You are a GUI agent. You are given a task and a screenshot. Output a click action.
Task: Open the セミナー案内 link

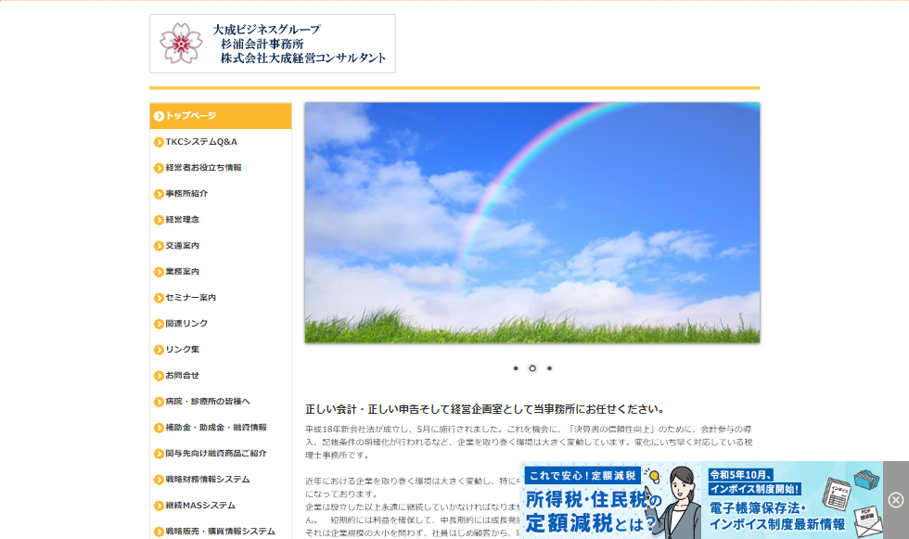(190, 298)
